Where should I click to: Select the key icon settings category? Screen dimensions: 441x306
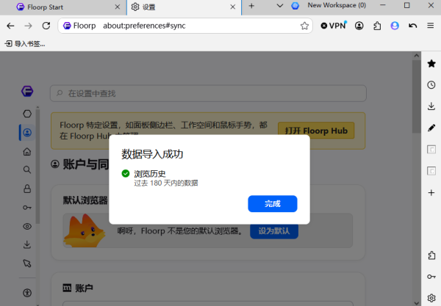tap(27, 208)
